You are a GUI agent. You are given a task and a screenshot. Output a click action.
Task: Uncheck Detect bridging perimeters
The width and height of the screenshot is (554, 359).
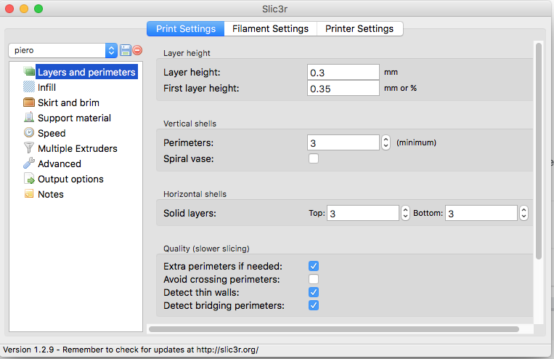[x=314, y=305]
